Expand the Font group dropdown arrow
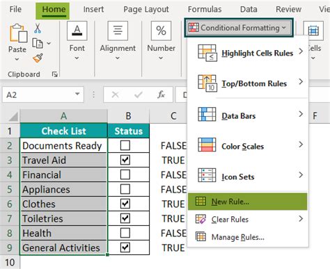The width and height of the screenshot is (330, 269). click(x=77, y=58)
